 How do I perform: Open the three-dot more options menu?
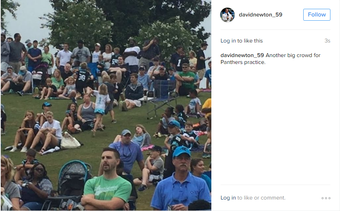[326, 198]
